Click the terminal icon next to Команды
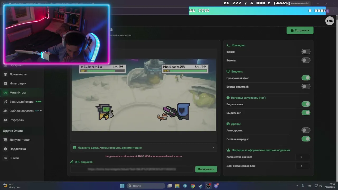Viewport: 338px width, 190px height. [228, 45]
